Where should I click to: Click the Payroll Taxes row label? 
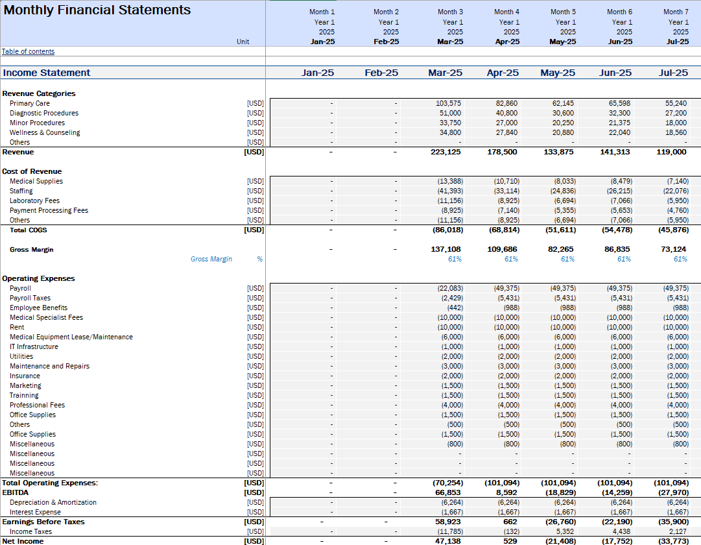coord(30,298)
